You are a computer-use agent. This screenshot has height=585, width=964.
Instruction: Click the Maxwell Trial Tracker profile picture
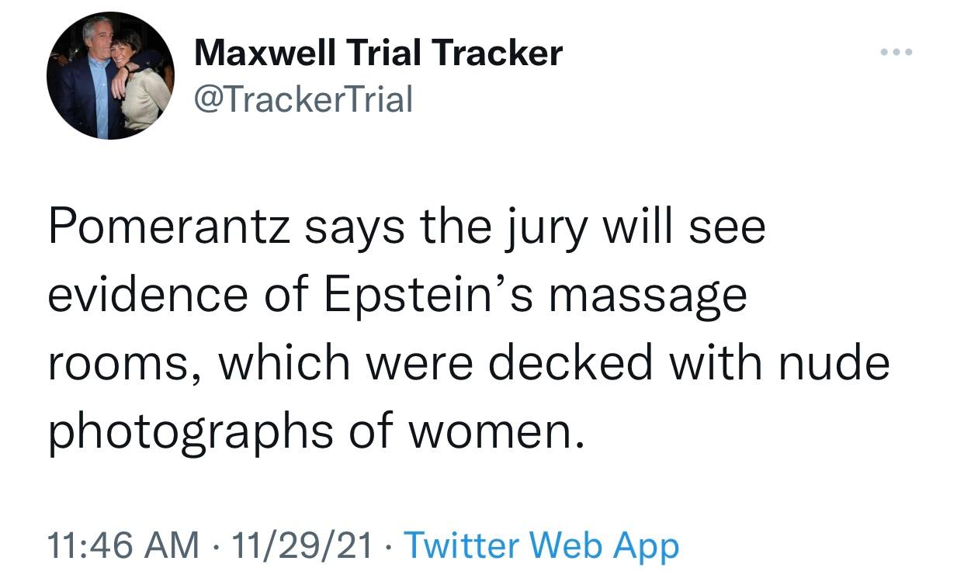(109, 76)
